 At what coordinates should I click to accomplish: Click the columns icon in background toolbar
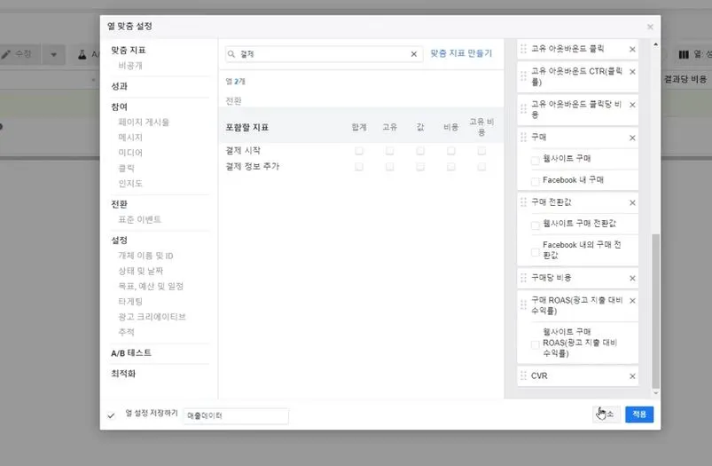tap(684, 54)
